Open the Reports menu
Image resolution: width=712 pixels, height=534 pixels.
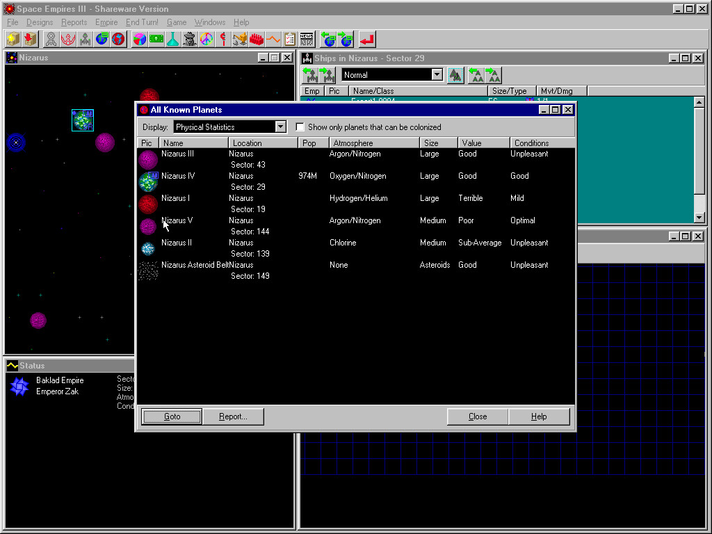(74, 22)
